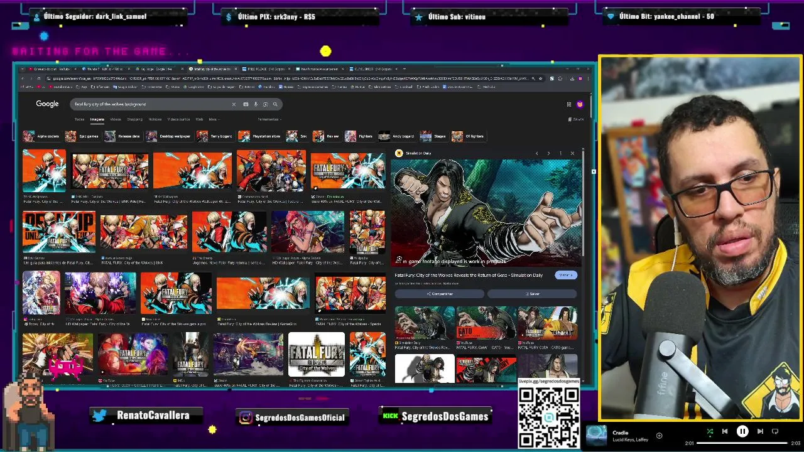
Task: Open Google Lens image search
Action: click(x=265, y=104)
